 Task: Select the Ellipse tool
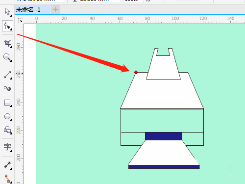click(x=7, y=117)
